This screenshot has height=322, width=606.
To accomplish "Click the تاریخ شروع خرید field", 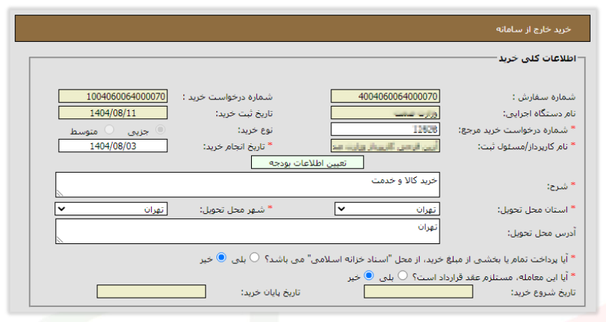I will click(418, 292).
